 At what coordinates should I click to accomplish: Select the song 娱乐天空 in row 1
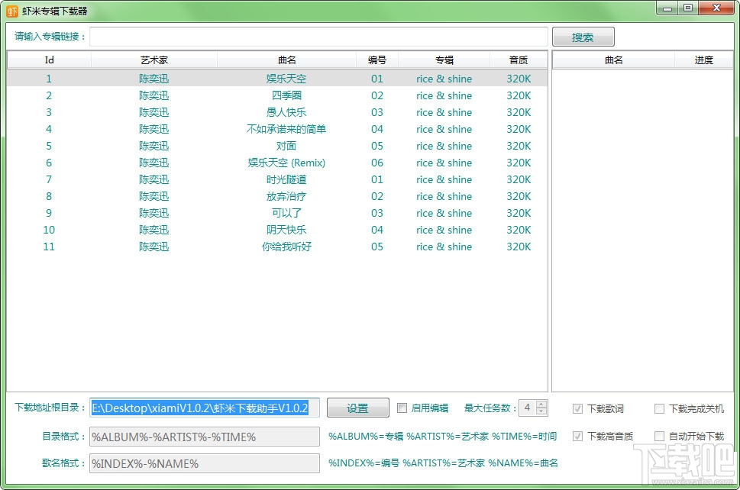coord(286,79)
